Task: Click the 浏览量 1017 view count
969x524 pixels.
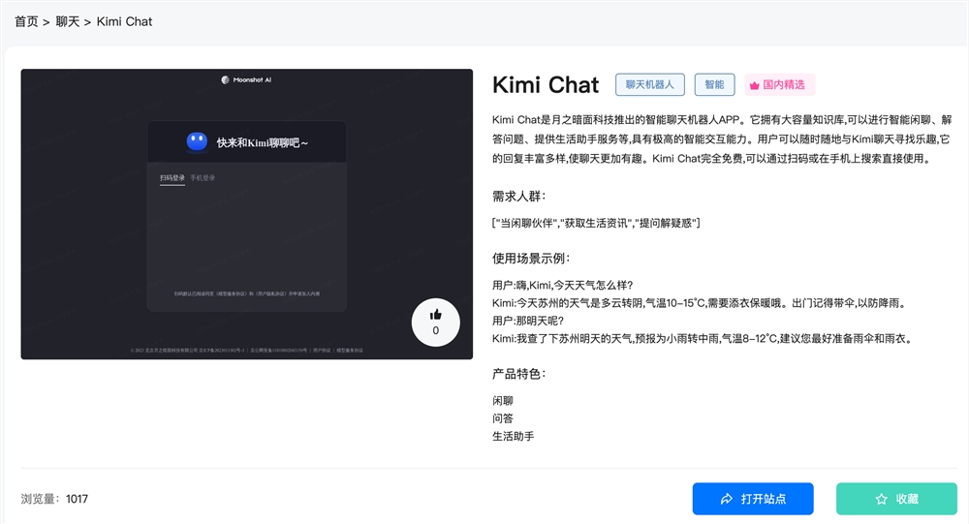Action: (54, 499)
